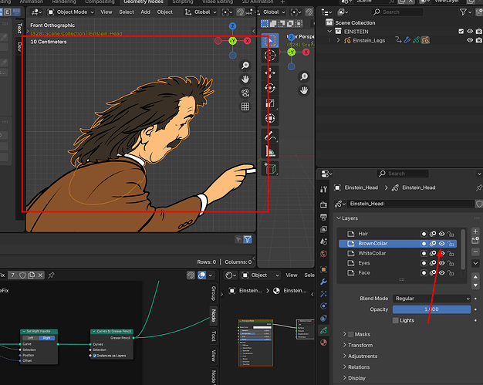Open the View menu in the front viewport

tap(106, 12)
